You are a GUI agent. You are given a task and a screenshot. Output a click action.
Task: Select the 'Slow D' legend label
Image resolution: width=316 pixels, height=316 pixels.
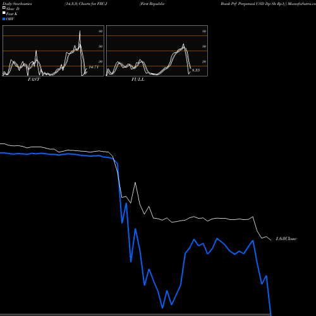click(x=13, y=9)
